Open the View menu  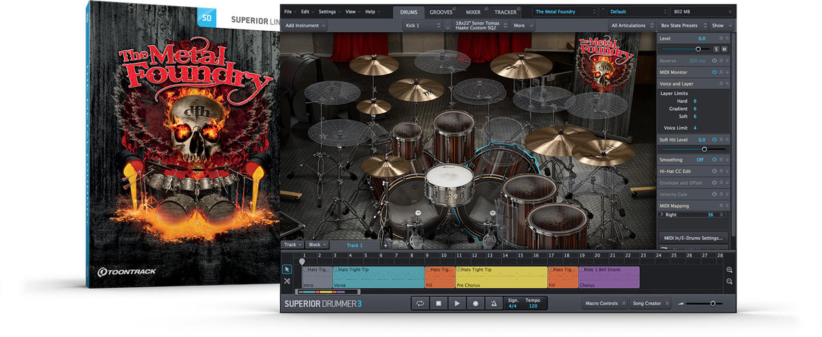coord(353,12)
